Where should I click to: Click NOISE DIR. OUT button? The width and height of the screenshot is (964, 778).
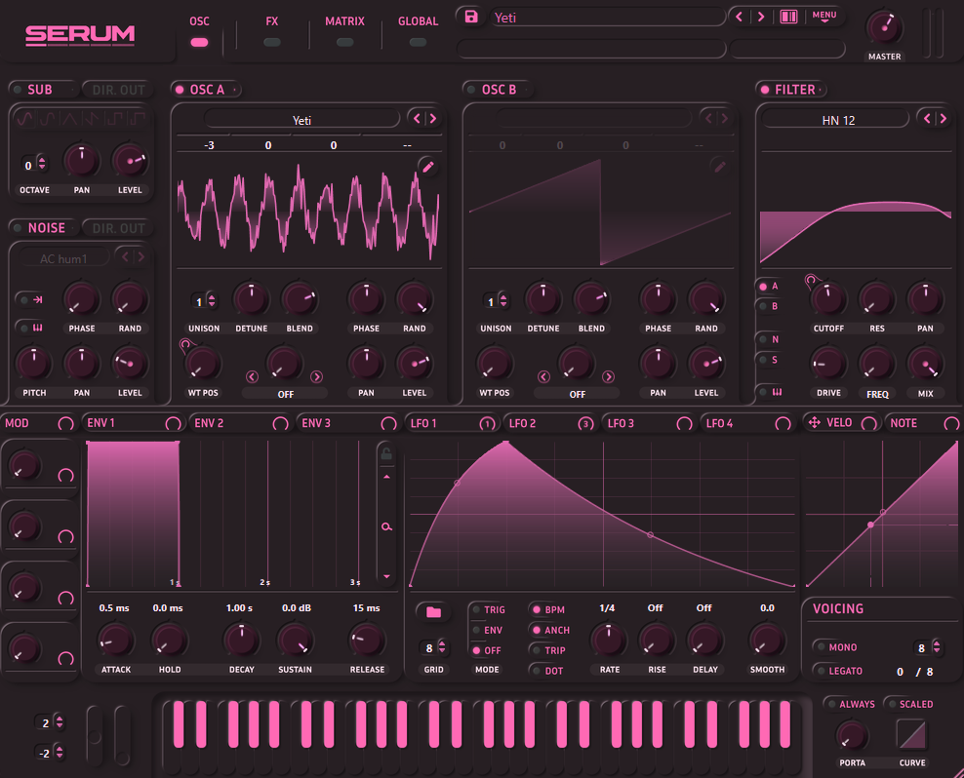[x=118, y=228]
